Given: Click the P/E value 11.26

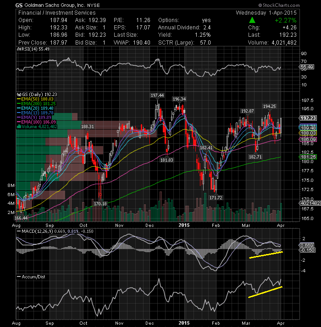Looking at the screenshot, I should click(x=143, y=20).
